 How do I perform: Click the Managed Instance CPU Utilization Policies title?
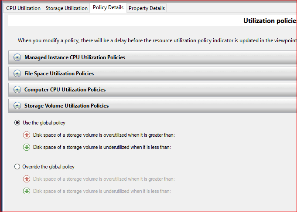(75, 57)
